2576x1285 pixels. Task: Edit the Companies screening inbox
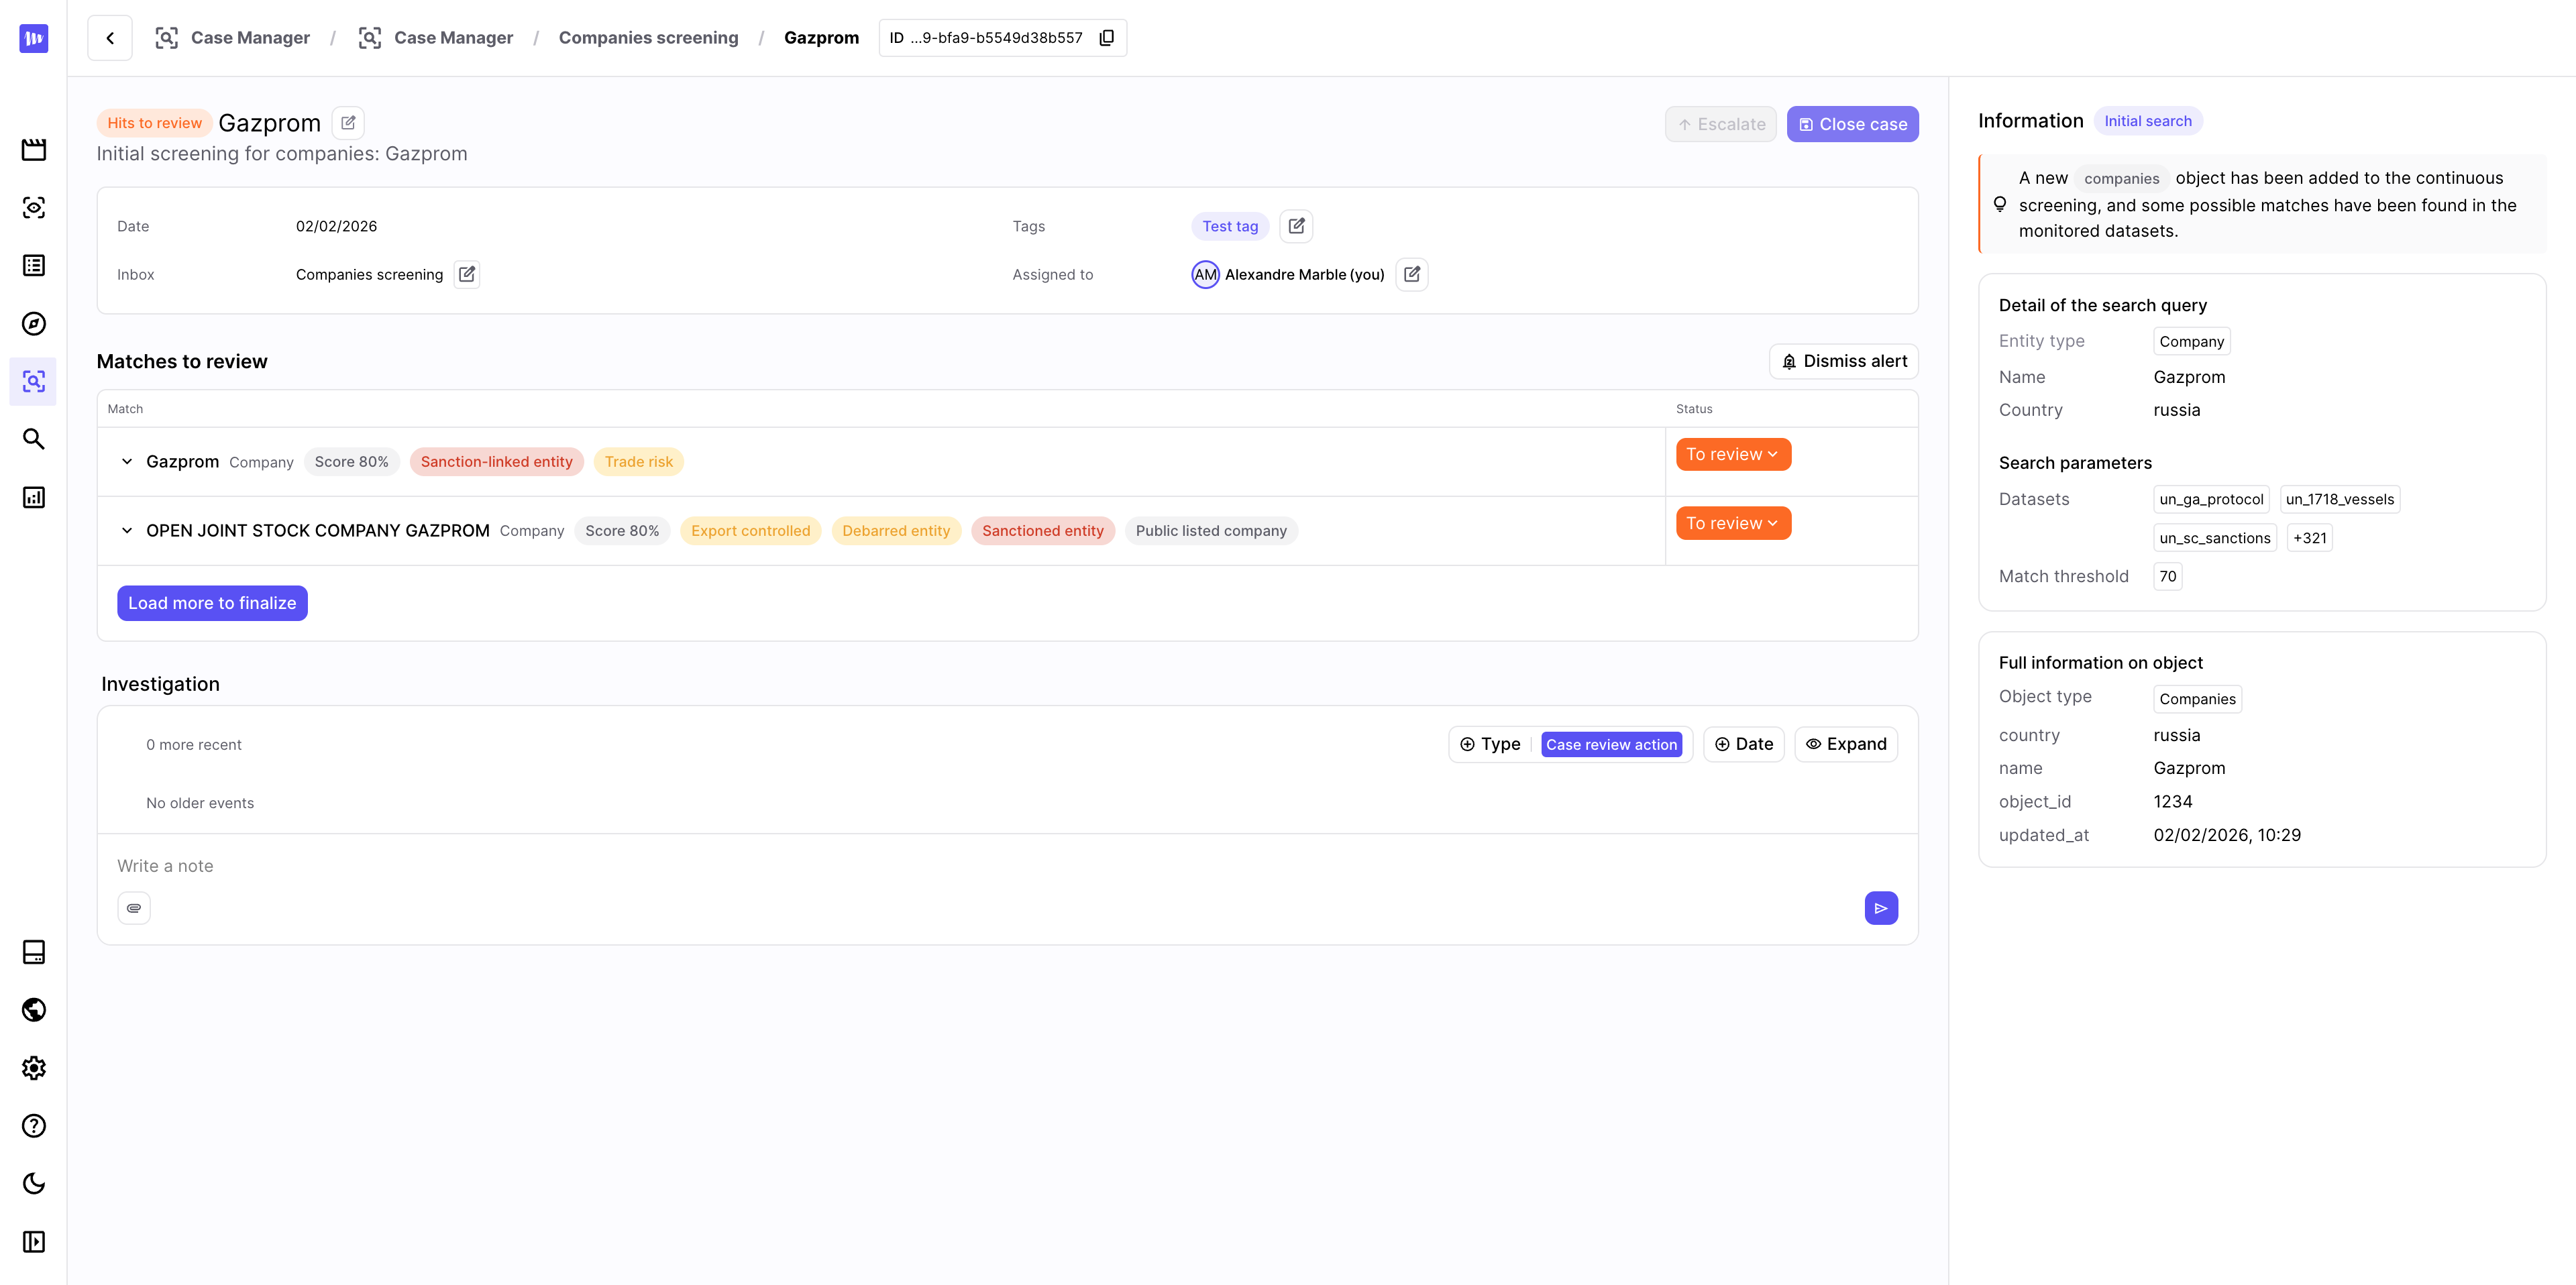(466, 274)
